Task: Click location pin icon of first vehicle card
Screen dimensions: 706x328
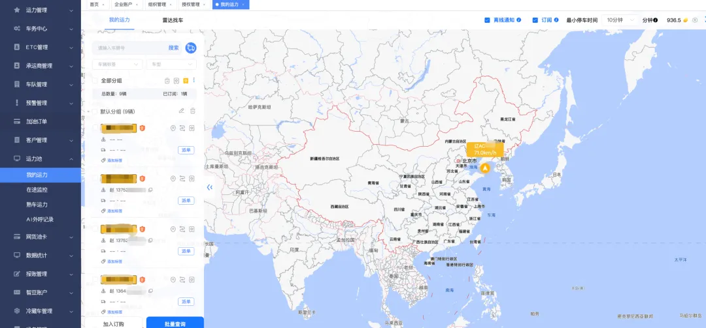Action: (173, 128)
